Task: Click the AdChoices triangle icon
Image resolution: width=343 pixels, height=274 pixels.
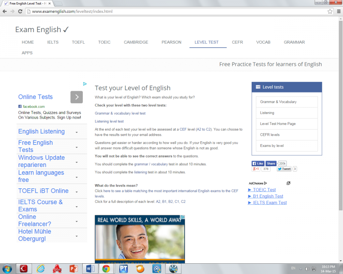Action: tap(266, 183)
